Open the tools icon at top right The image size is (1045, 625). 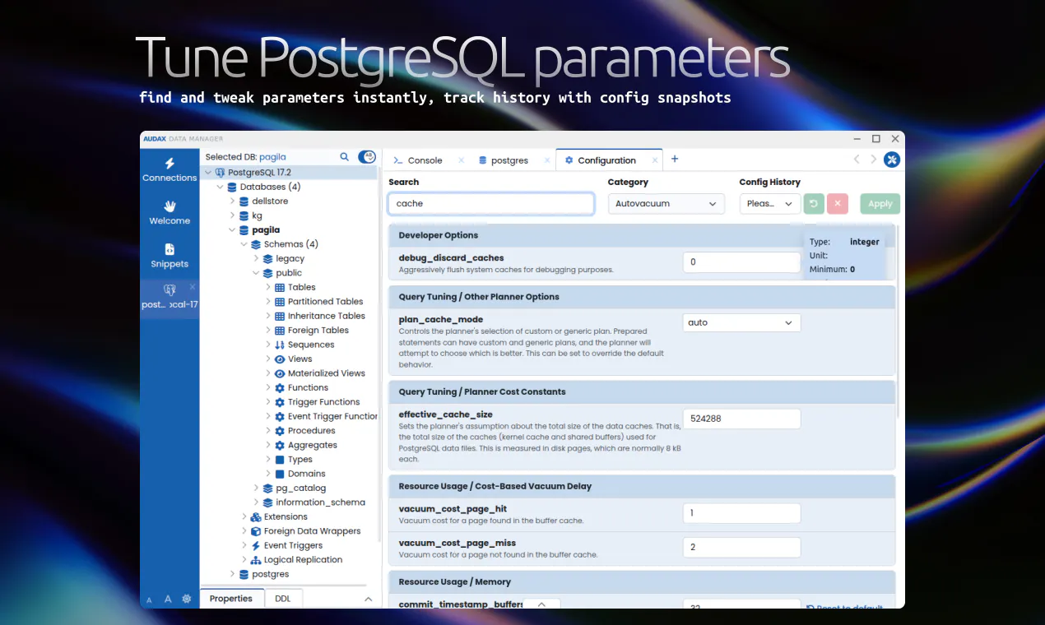pos(892,160)
